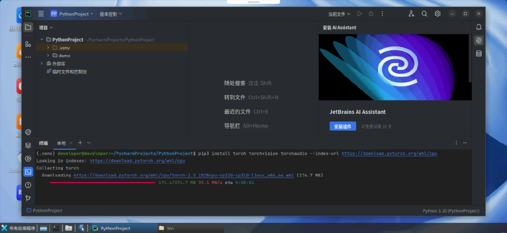Viewport: 507px width, 233px height.
Task: Click the 安装 AI Assistant panel header
Action: (x=339, y=28)
